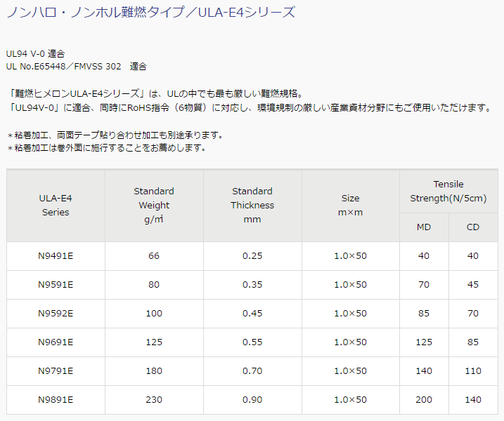Select the N9491E product row label
This screenshot has width=504, height=421.
56,256
